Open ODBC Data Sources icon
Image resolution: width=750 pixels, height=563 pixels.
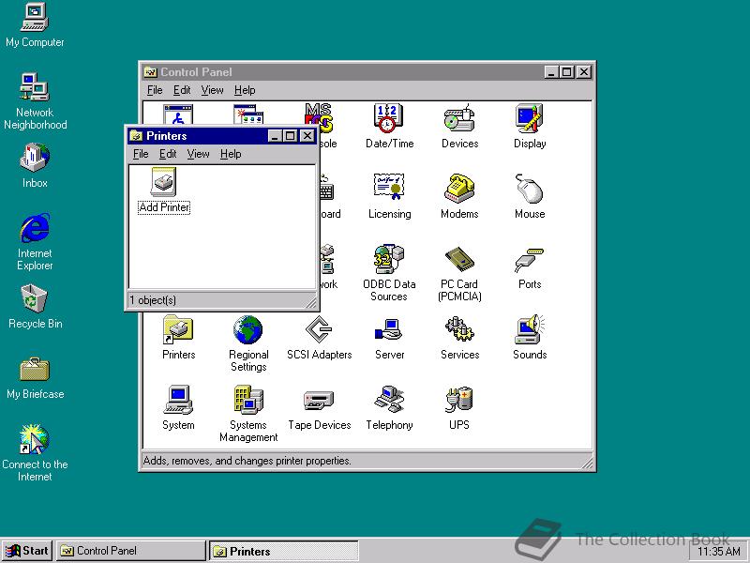(389, 272)
